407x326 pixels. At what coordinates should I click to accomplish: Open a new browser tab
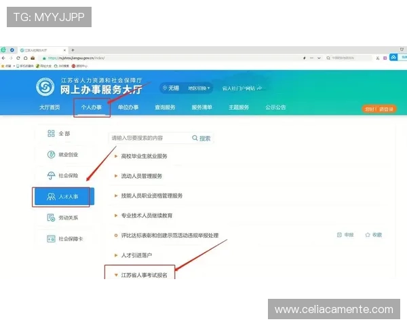73,50
